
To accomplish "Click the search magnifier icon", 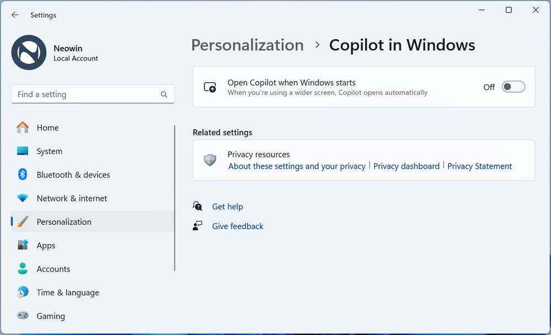I will [x=164, y=94].
